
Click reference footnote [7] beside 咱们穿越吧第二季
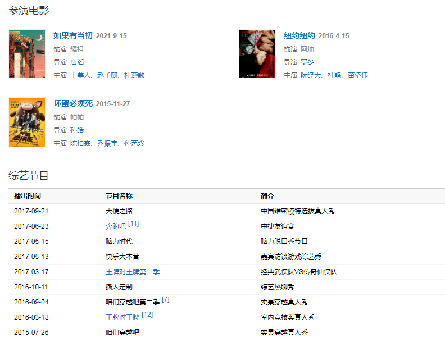(x=165, y=299)
